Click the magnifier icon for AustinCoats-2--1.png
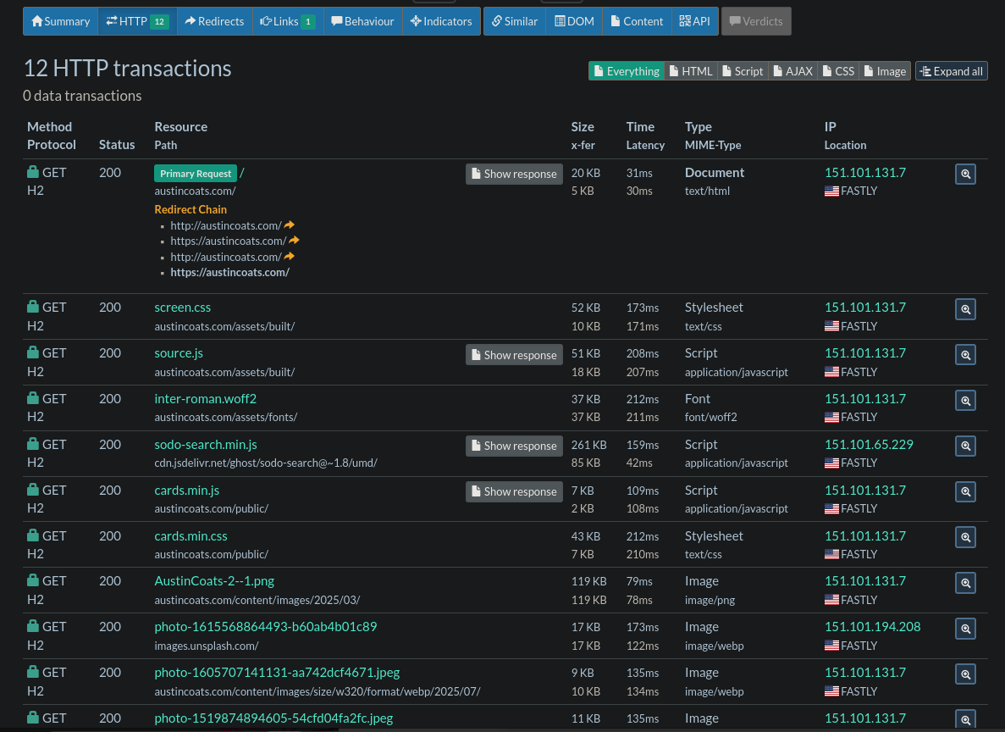Image resolution: width=1005 pixels, height=732 pixels. coord(965,583)
